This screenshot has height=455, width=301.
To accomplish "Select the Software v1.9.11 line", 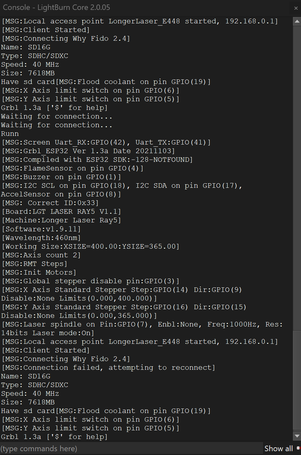I will (x=41, y=229).
